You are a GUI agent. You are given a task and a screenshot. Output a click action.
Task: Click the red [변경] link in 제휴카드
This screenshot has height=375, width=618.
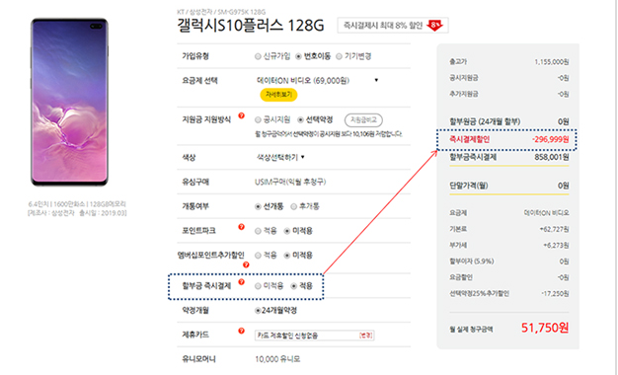tap(366, 336)
